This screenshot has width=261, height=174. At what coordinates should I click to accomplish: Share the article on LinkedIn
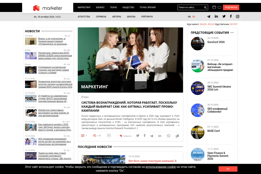click(x=160, y=136)
